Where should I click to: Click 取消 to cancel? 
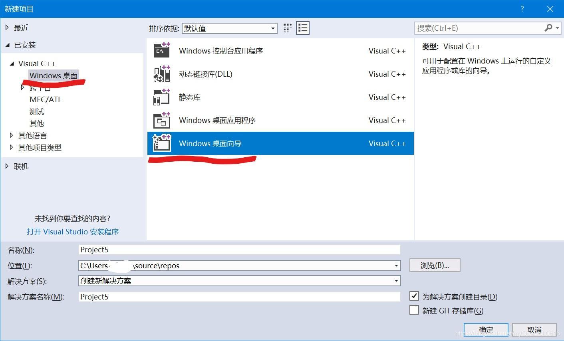(x=534, y=330)
